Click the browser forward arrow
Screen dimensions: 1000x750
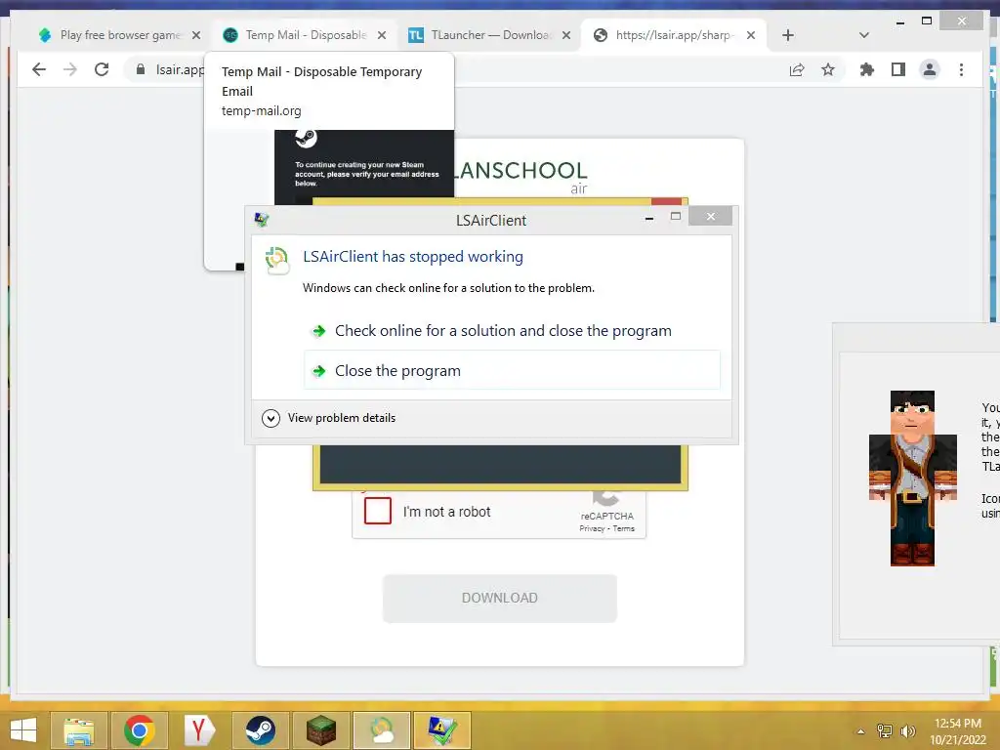[x=70, y=69]
